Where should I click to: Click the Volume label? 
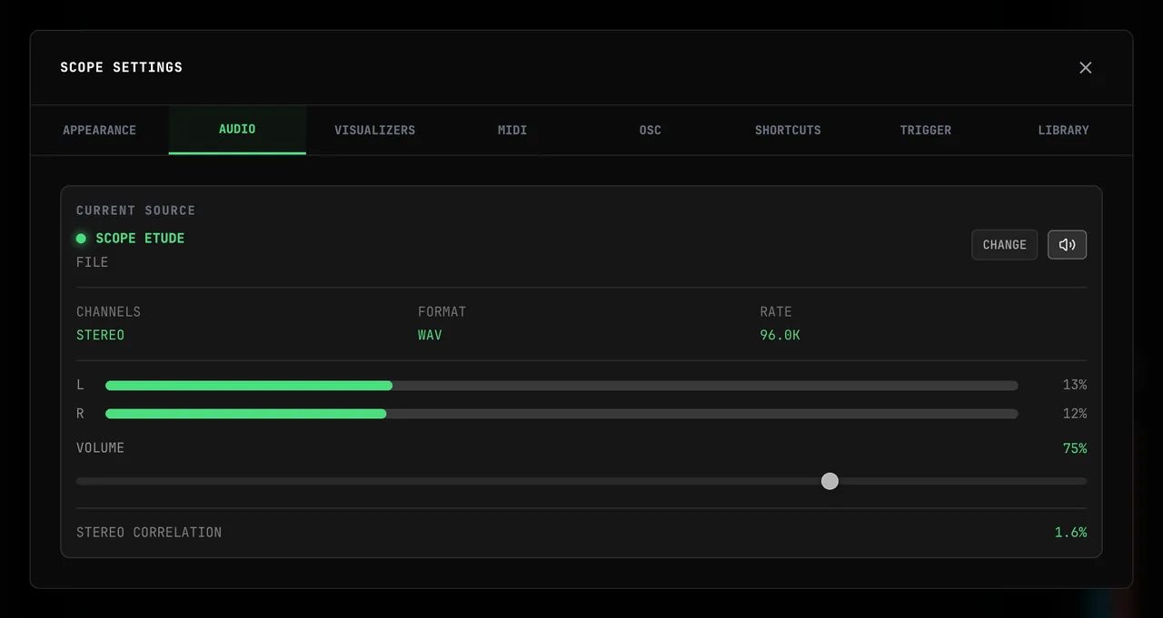click(100, 447)
